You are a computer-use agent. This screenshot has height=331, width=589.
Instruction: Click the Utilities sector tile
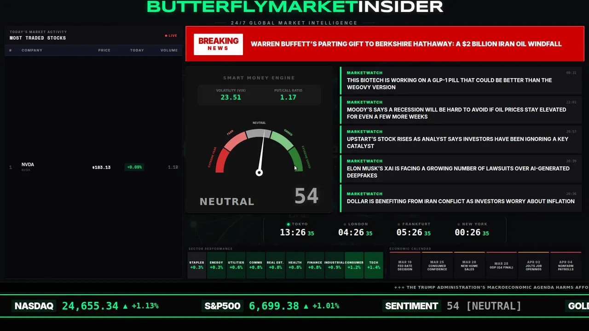[236, 265]
